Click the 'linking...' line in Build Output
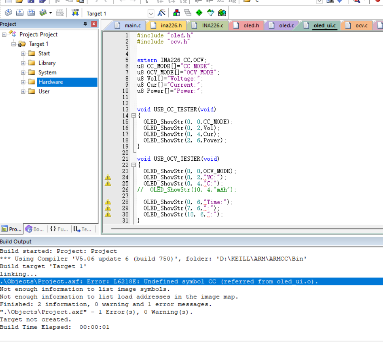 (19, 274)
